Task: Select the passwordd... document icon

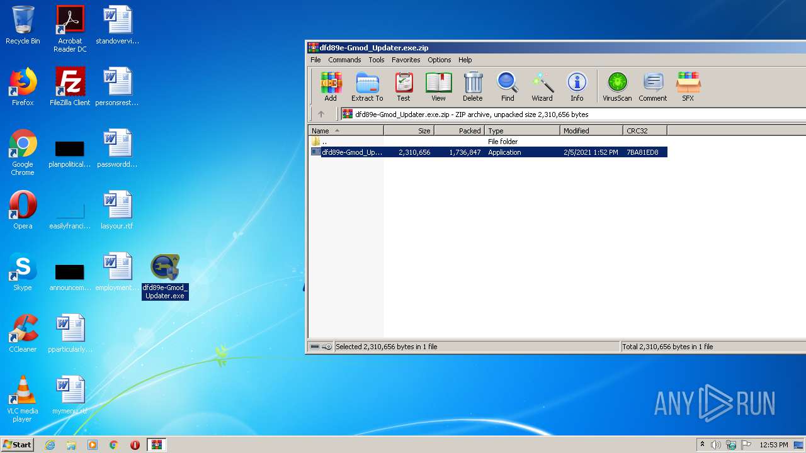Action: coord(117,148)
